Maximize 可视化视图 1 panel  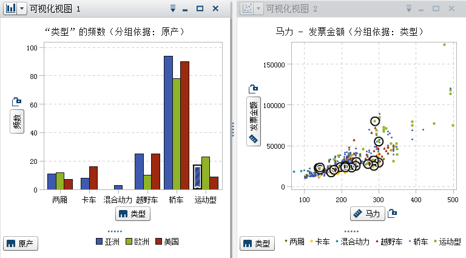[200, 8]
